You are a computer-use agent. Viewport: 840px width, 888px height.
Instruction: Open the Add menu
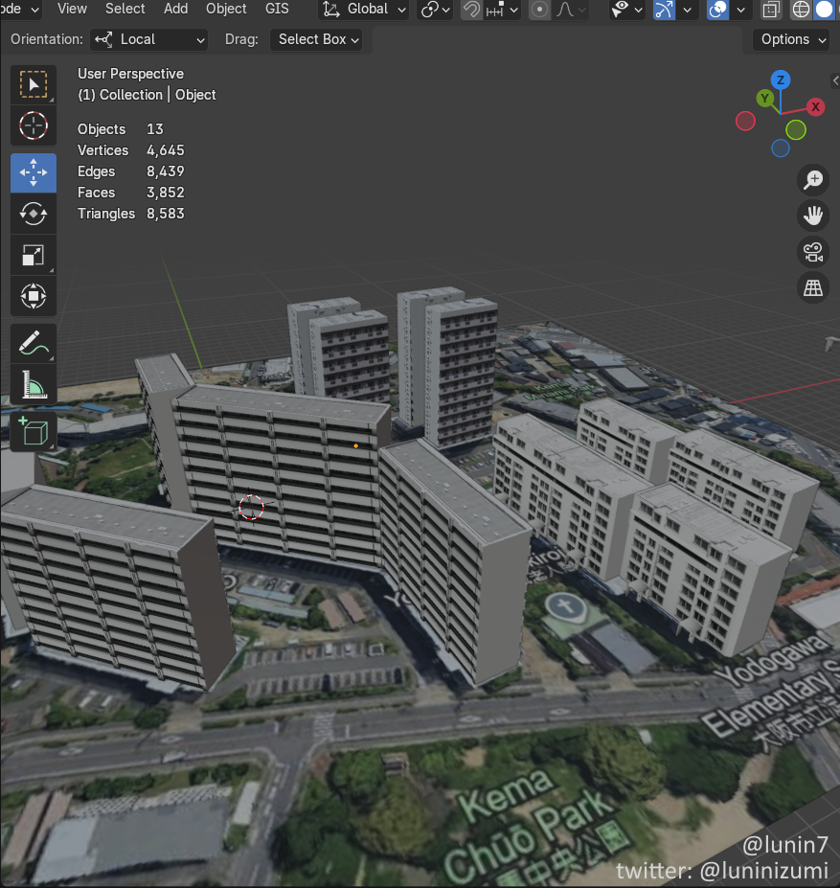click(176, 9)
